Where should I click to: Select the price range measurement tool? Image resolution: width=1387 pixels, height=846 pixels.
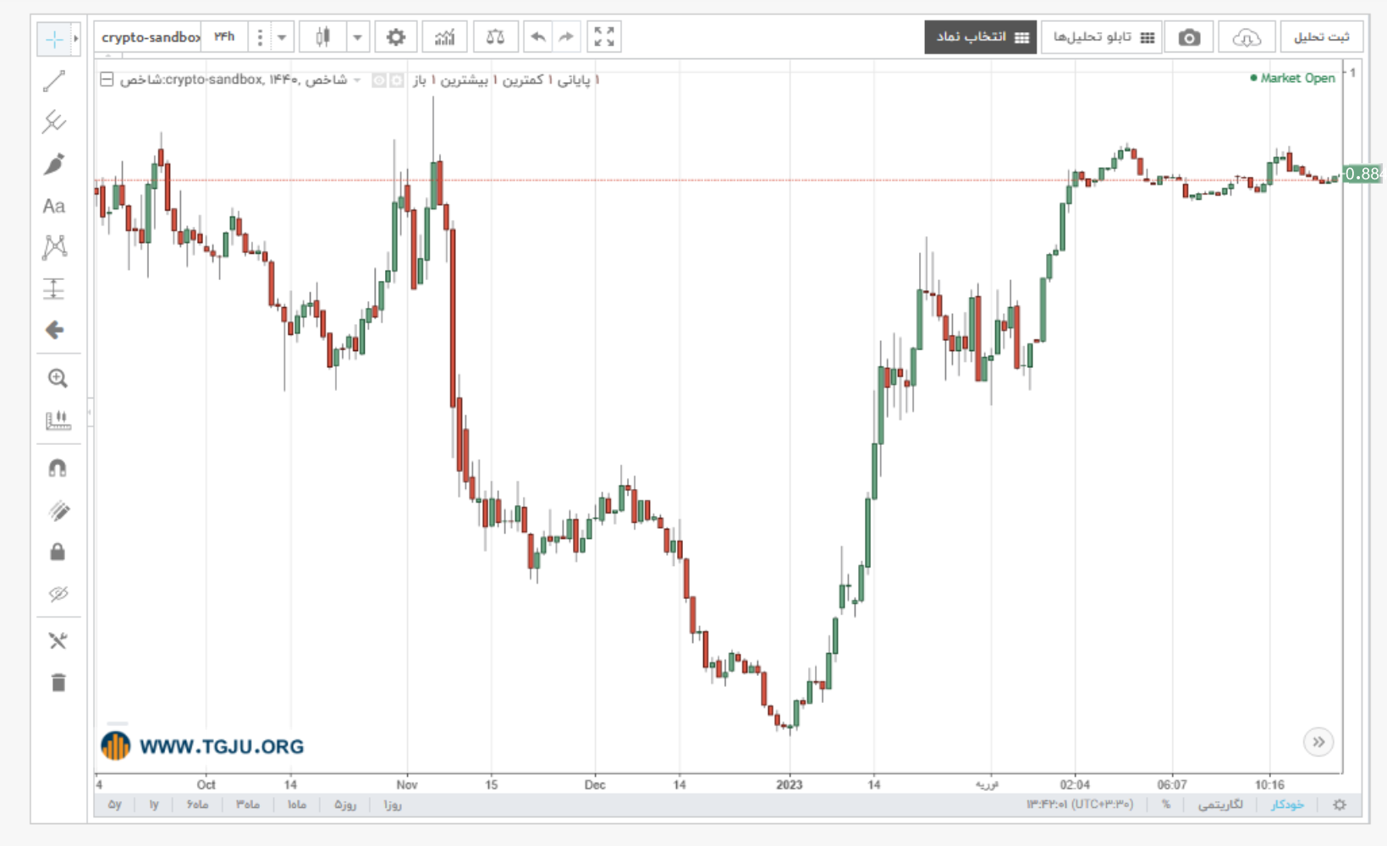click(x=54, y=288)
